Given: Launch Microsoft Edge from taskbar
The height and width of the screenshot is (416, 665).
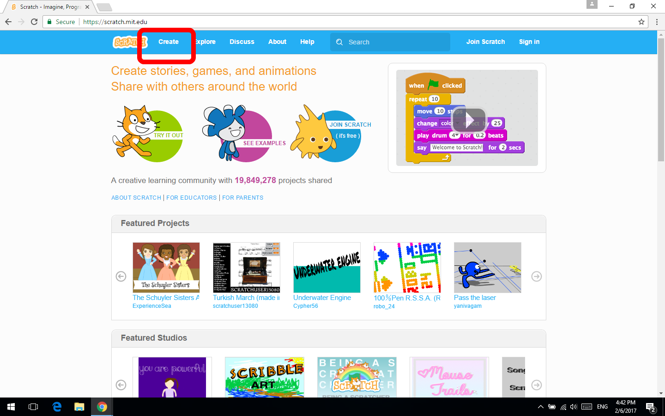Looking at the screenshot, I should (x=57, y=407).
